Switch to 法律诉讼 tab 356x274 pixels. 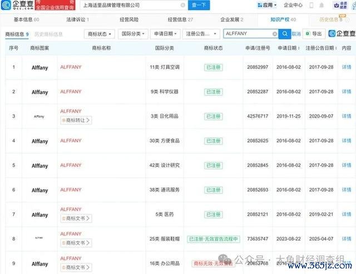click(x=78, y=19)
